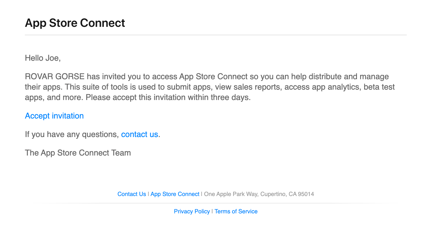Screen dimensions: 431x233
Task: Open the Privacy Policy link
Action: tap(192, 212)
